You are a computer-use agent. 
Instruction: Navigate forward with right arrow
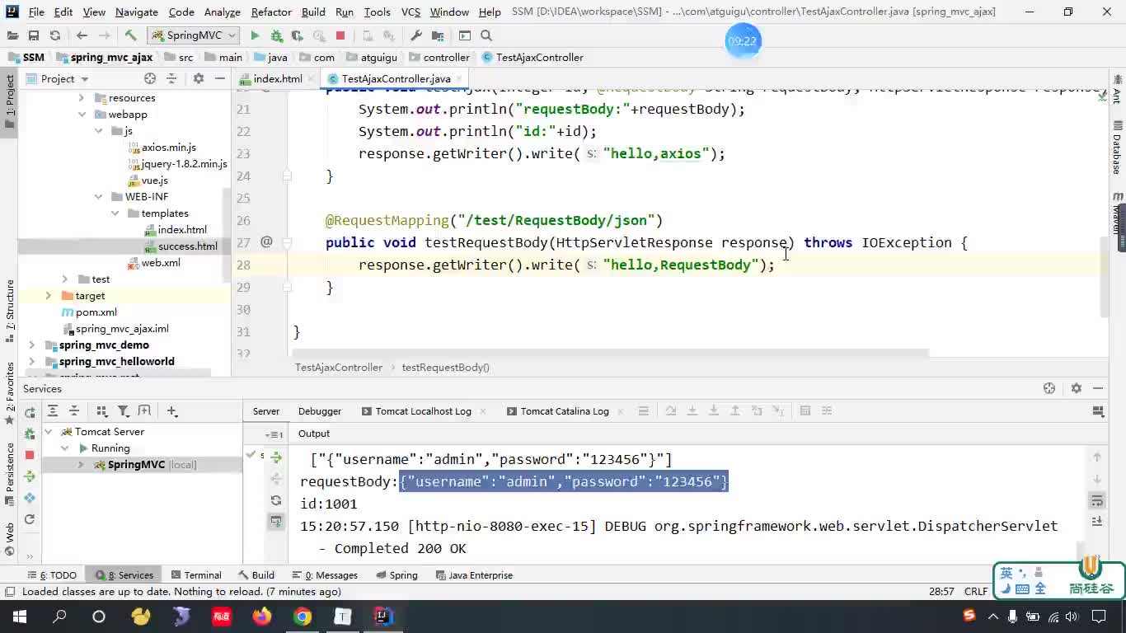pyautogui.click(x=103, y=35)
